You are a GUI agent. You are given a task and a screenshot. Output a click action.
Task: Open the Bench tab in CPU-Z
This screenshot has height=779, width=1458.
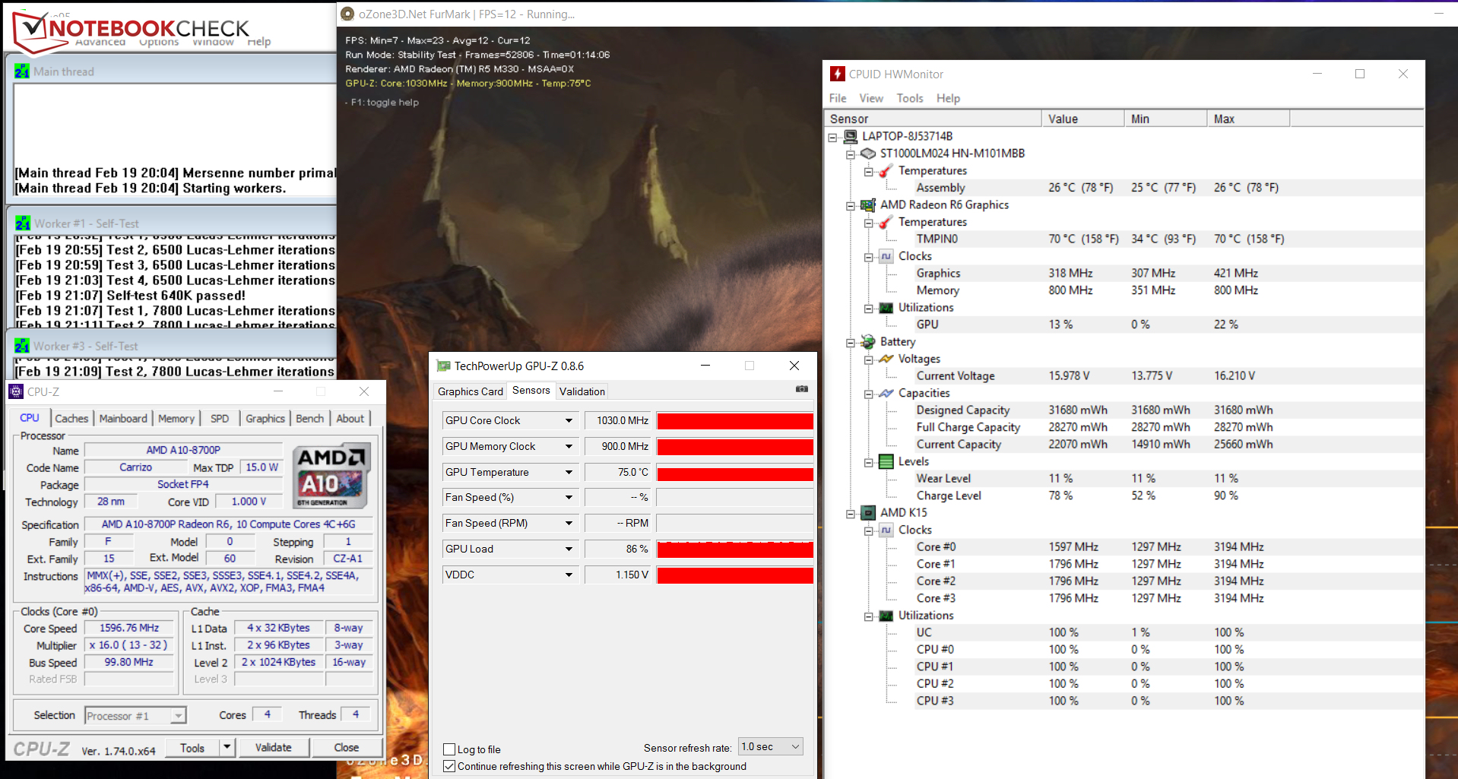pyautogui.click(x=309, y=418)
